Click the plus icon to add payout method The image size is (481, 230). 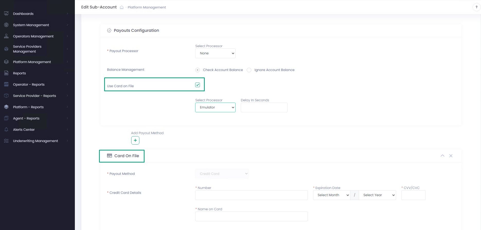[135, 141]
